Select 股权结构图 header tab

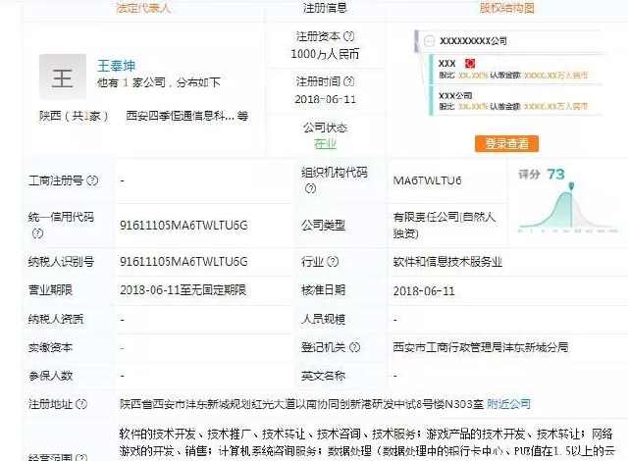click(507, 8)
